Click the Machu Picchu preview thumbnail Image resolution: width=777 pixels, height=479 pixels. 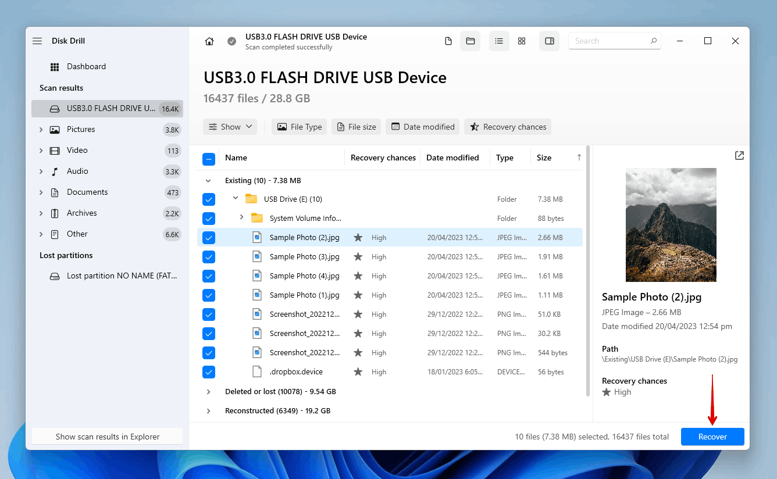point(671,225)
